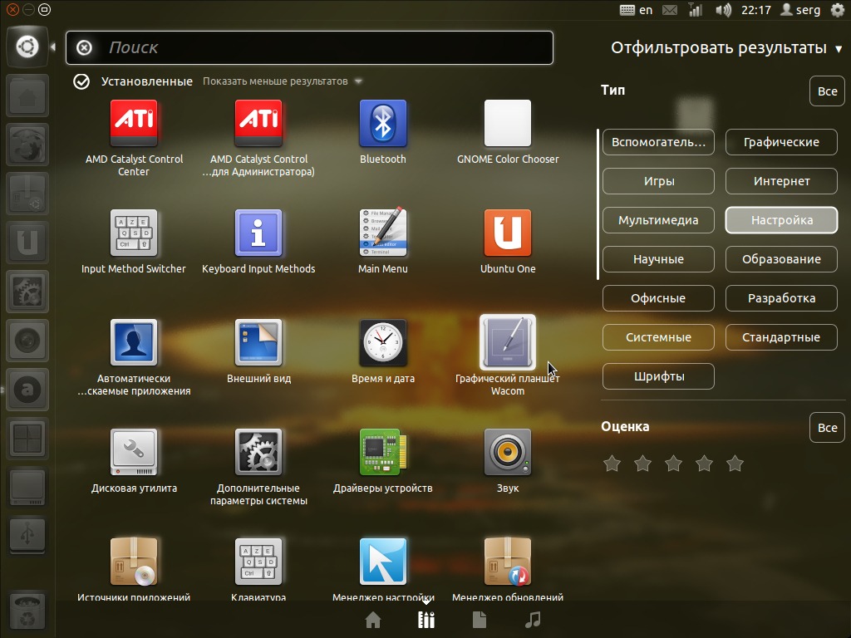The height and width of the screenshot is (638, 851).
Task: Open AMD Catalyst Control Center
Action: pyautogui.click(x=134, y=124)
